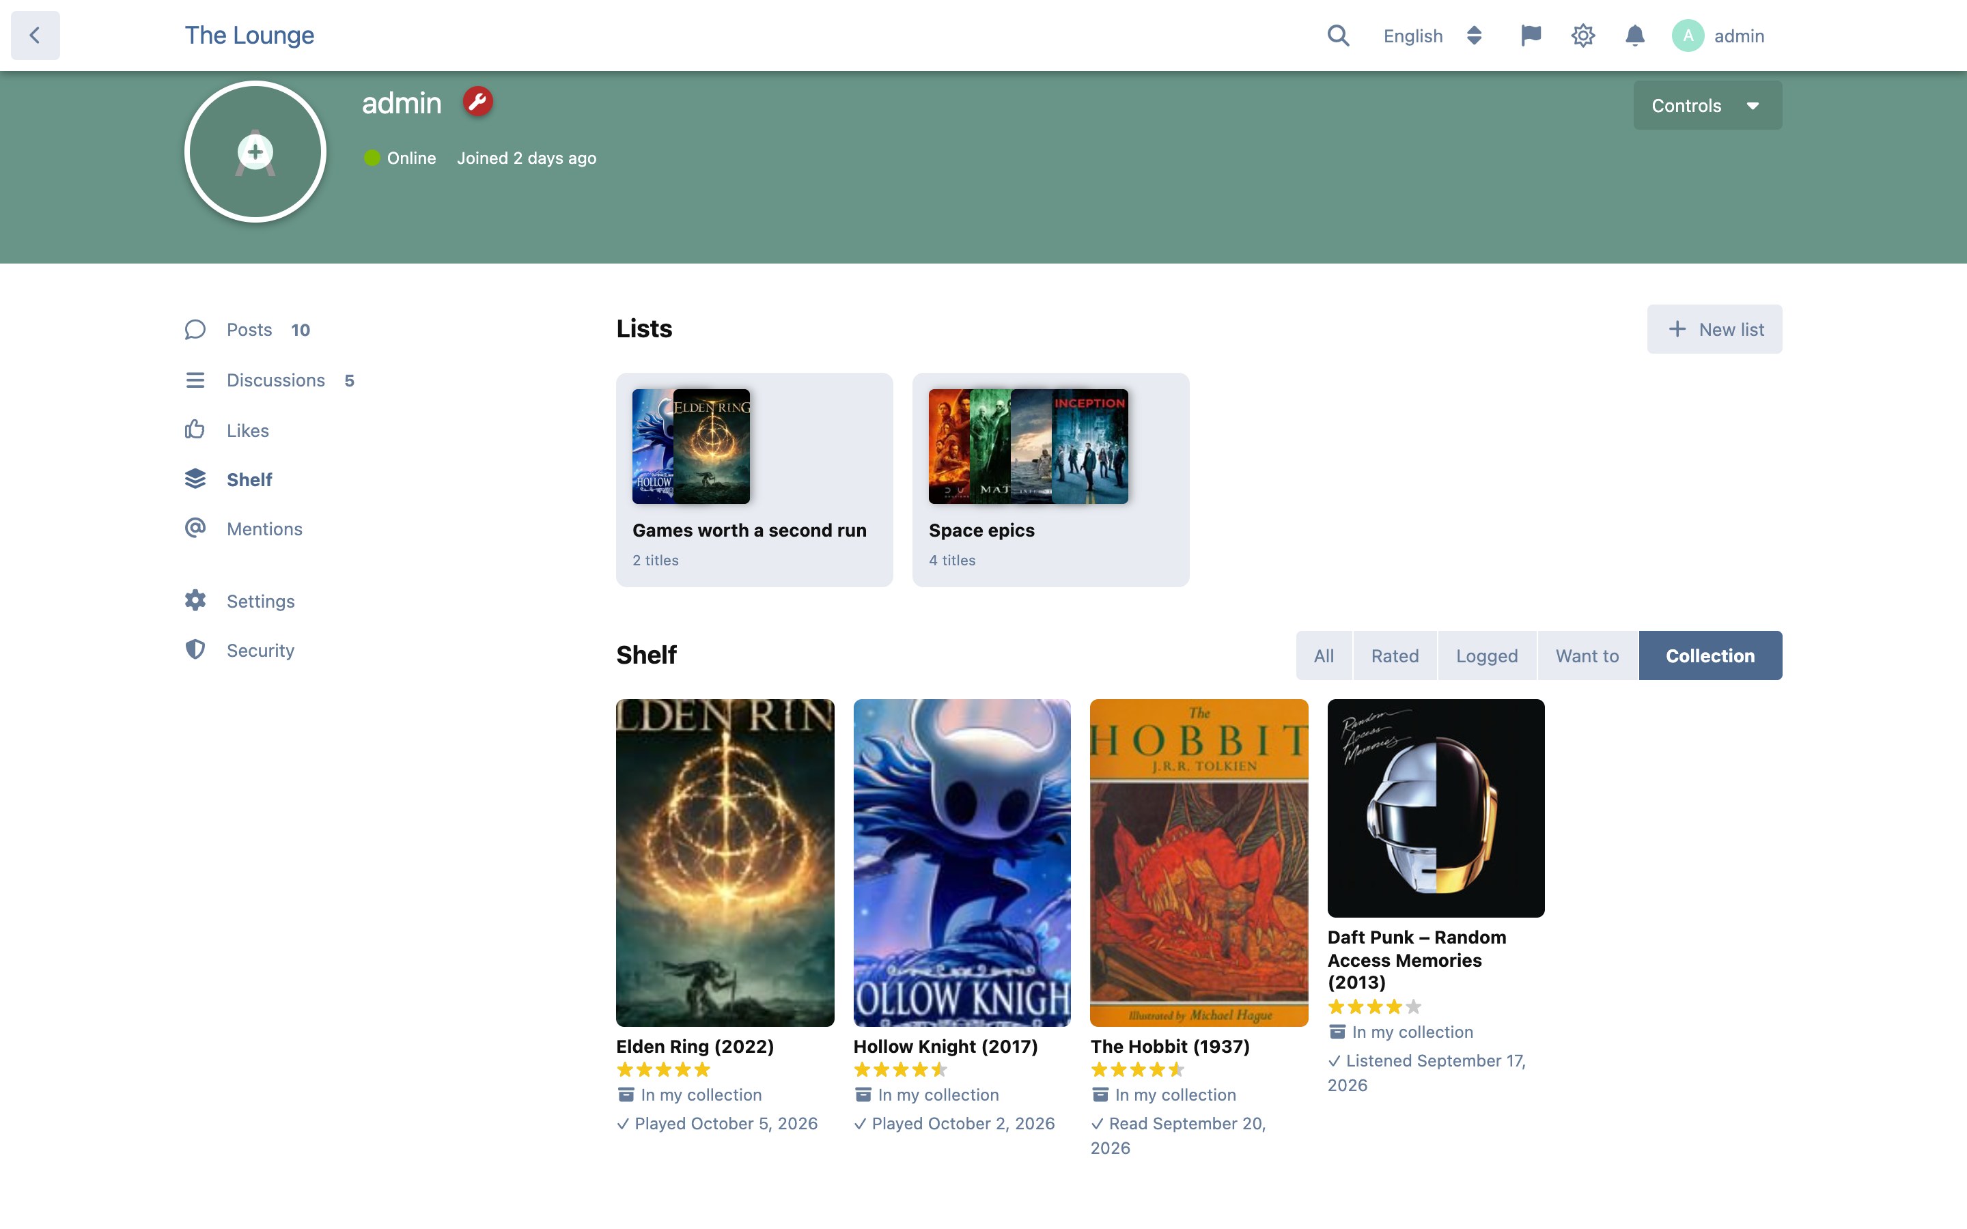The width and height of the screenshot is (1967, 1229).
Task: Click "Listened September 17, 2026" text
Action: pyautogui.click(x=1427, y=1073)
